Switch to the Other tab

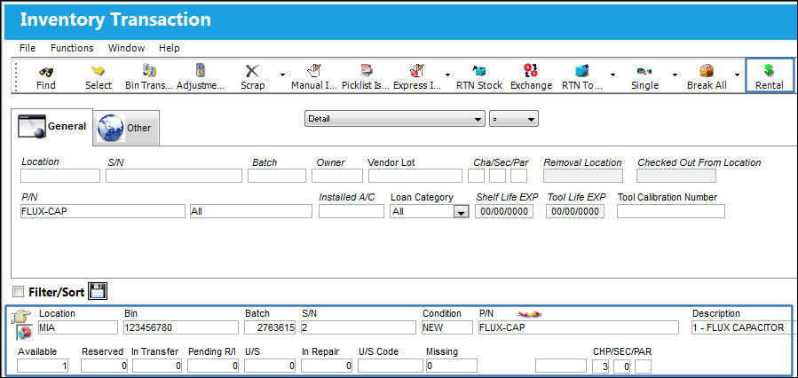pyautogui.click(x=126, y=128)
